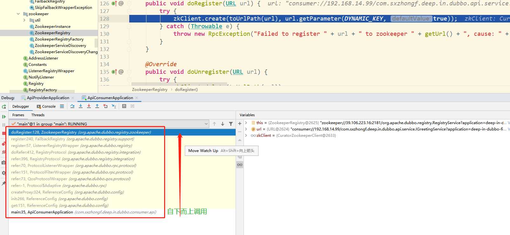
Task: Select ZookeeperRegistry in the project tree
Action: pos(52,33)
